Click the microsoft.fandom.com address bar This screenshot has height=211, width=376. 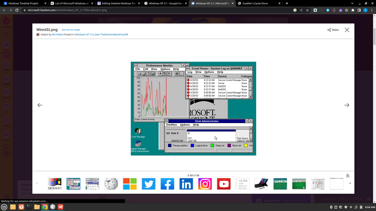coord(157,10)
